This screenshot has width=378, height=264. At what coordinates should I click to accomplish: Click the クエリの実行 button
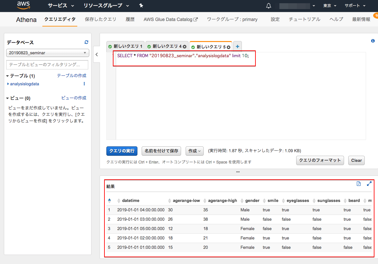pos(122,151)
